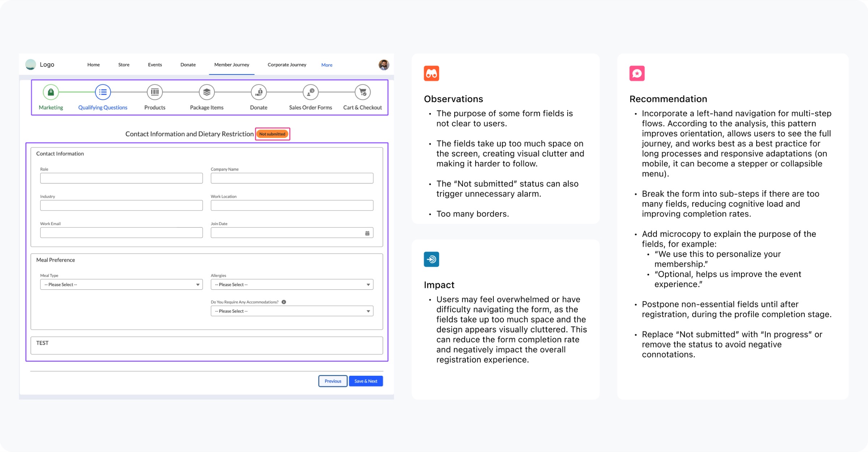
Task: Click the Not submitted status badge
Action: click(x=272, y=134)
